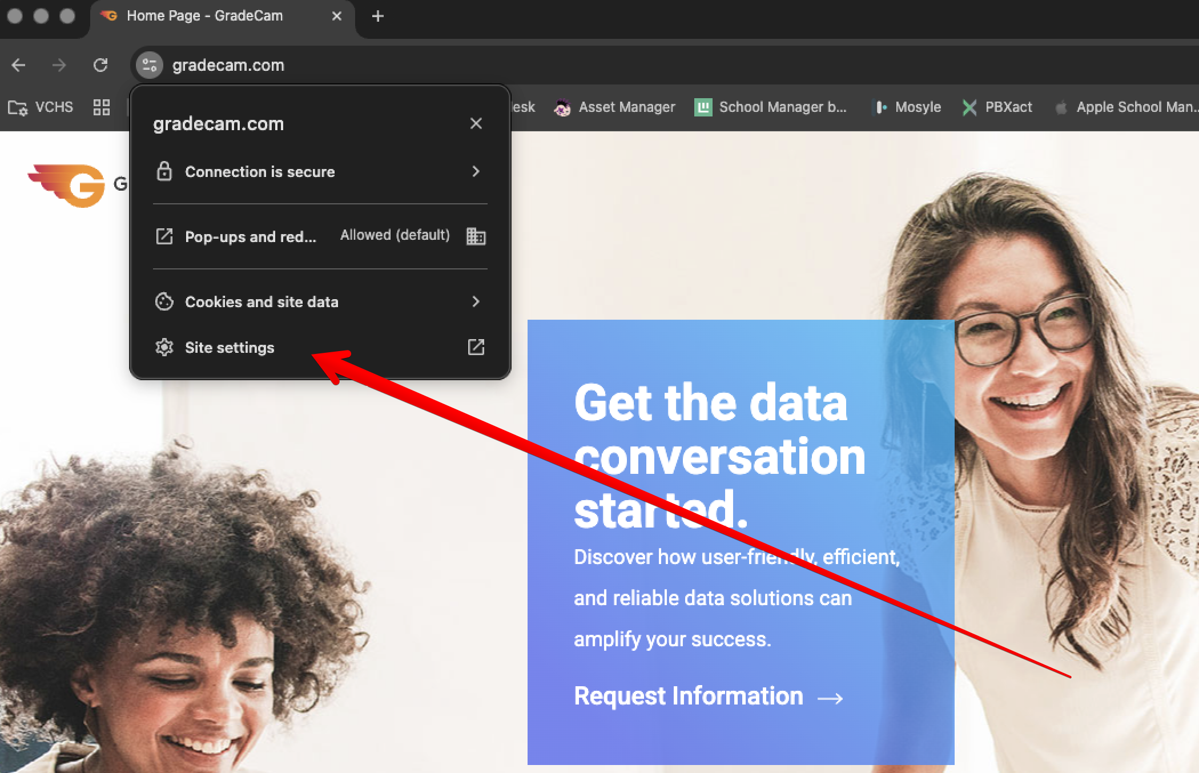This screenshot has height=773, width=1199.
Task: Click the Request Information link
Action: pyautogui.click(x=689, y=696)
